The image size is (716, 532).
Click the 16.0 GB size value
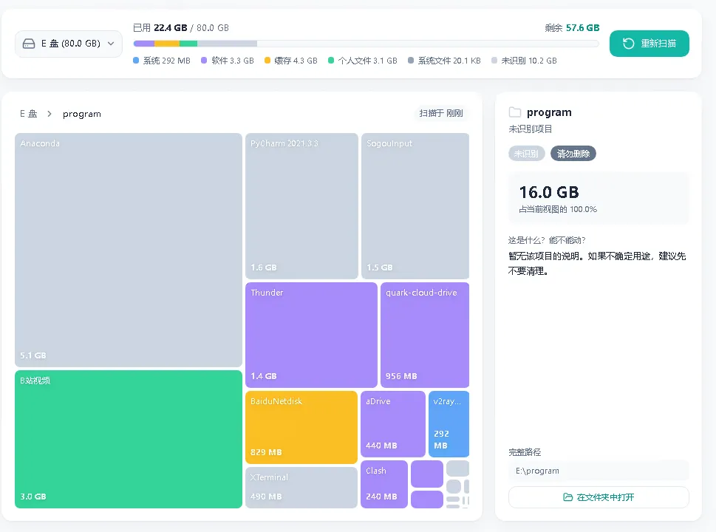549,192
